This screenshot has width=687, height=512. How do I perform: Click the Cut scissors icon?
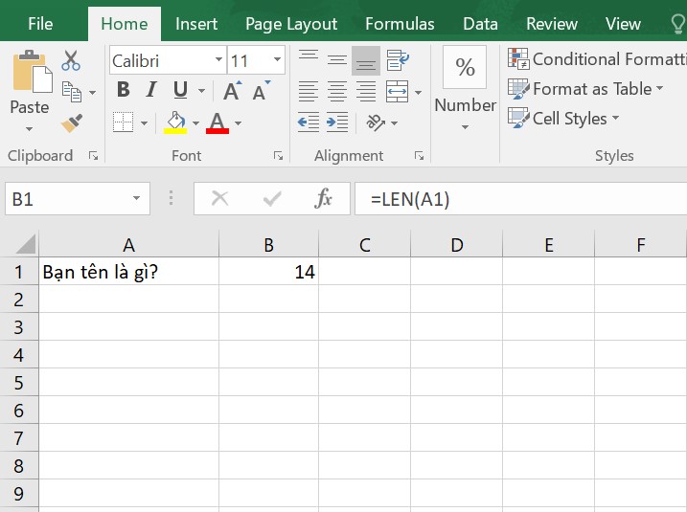[x=71, y=60]
